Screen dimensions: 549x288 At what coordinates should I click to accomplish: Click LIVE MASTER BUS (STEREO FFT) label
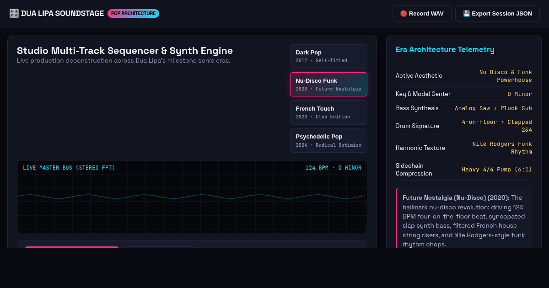pos(69,168)
